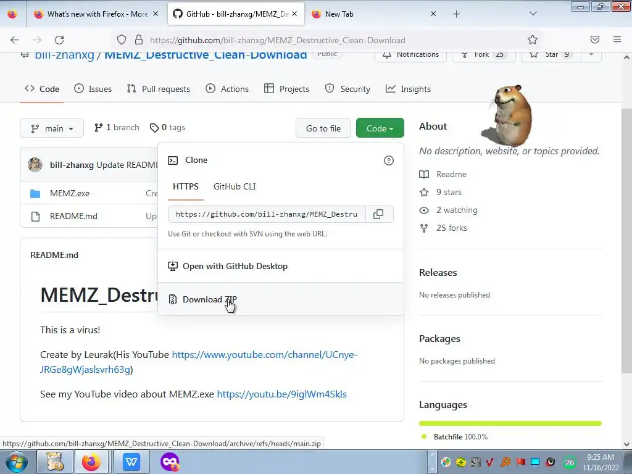
Task: View the 2 watching link
Action: coord(448,210)
